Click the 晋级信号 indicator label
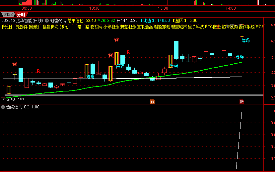 (x=14, y=107)
